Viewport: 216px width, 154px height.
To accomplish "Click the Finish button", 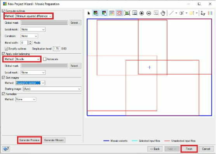I will pyautogui.click(x=189, y=149).
